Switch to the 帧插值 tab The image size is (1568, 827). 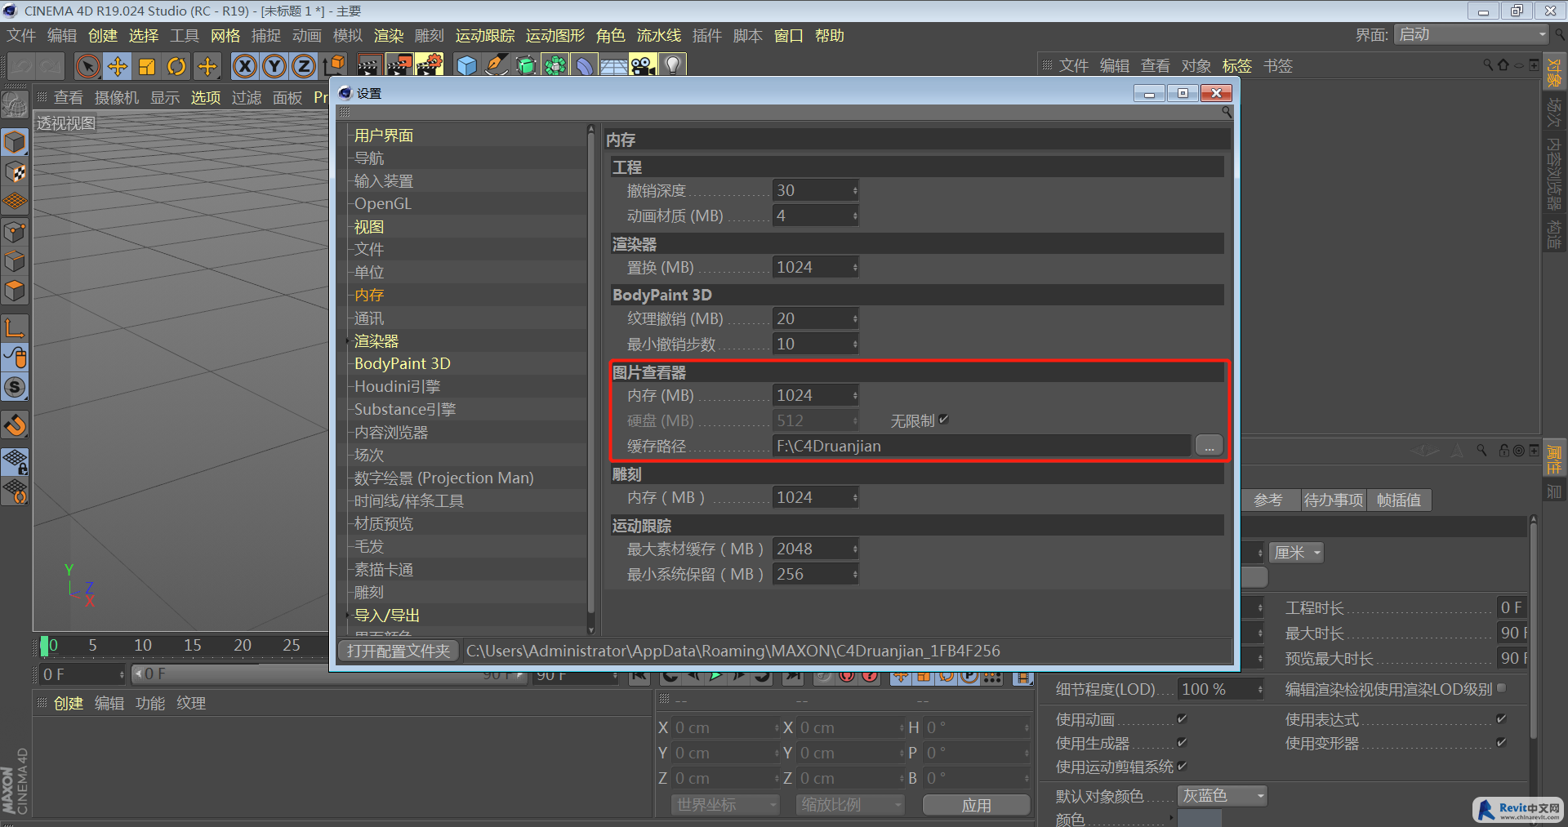pos(1399,500)
